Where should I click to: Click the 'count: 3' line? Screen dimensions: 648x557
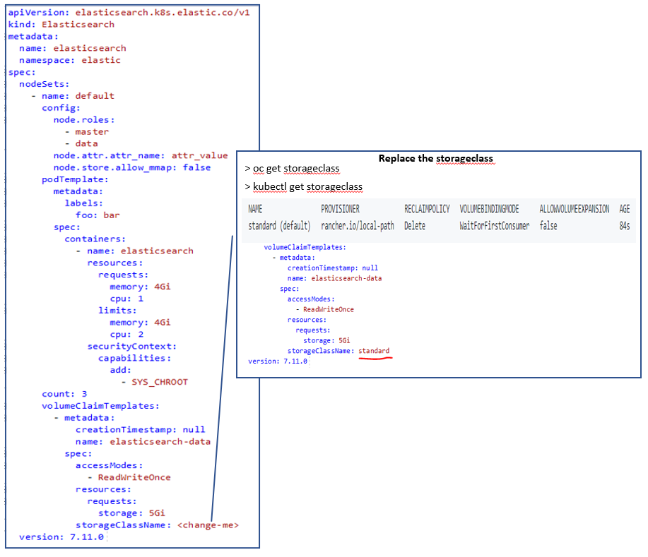[x=64, y=394]
